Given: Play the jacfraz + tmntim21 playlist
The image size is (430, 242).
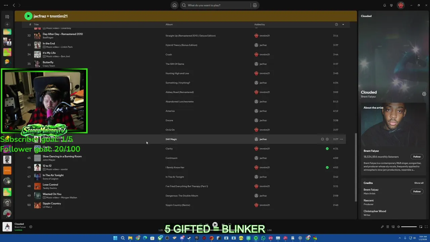Looking at the screenshot, I should [28, 16].
